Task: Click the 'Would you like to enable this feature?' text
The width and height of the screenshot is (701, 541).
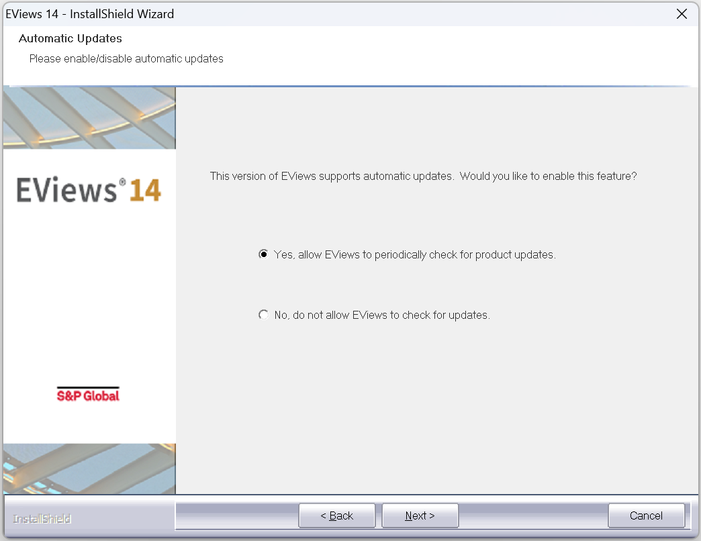Action: point(548,176)
